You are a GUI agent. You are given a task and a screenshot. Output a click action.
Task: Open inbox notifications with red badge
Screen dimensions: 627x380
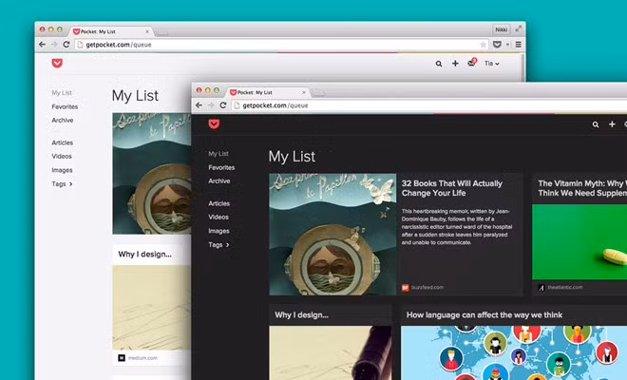pos(472,63)
